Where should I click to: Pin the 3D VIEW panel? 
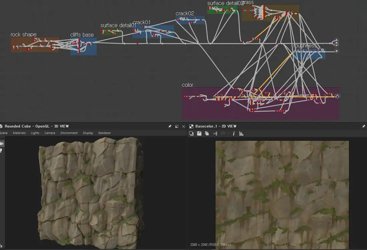[170, 126]
